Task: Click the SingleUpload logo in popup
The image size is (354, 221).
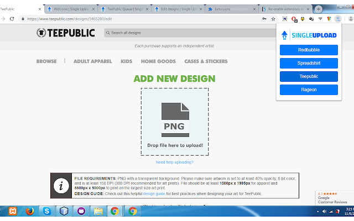Action: [x=309, y=35]
